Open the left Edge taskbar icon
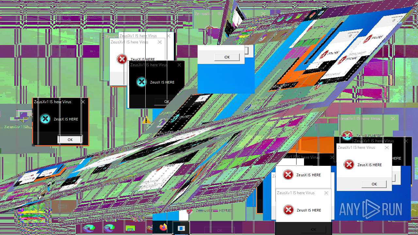 coord(89,228)
